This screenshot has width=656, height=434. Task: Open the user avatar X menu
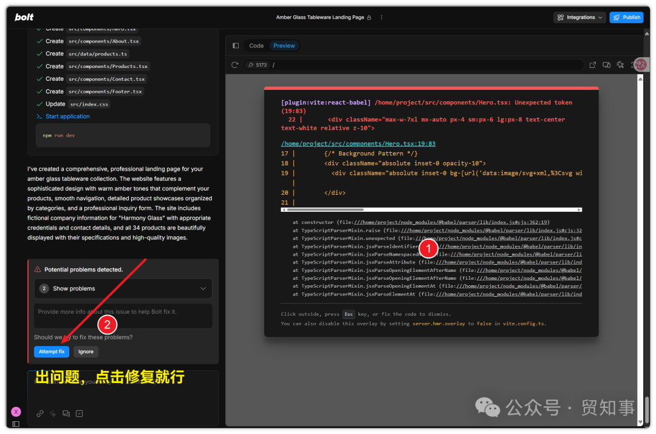16,412
